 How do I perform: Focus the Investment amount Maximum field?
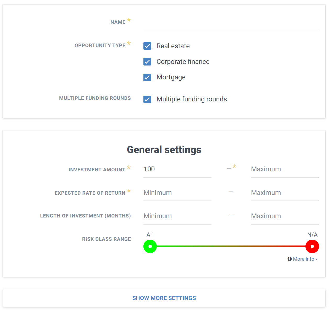pyautogui.click(x=285, y=169)
